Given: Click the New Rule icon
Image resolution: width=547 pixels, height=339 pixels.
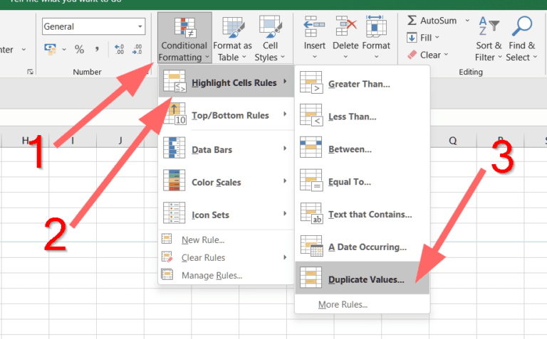Looking at the screenshot, I should click(x=167, y=239).
